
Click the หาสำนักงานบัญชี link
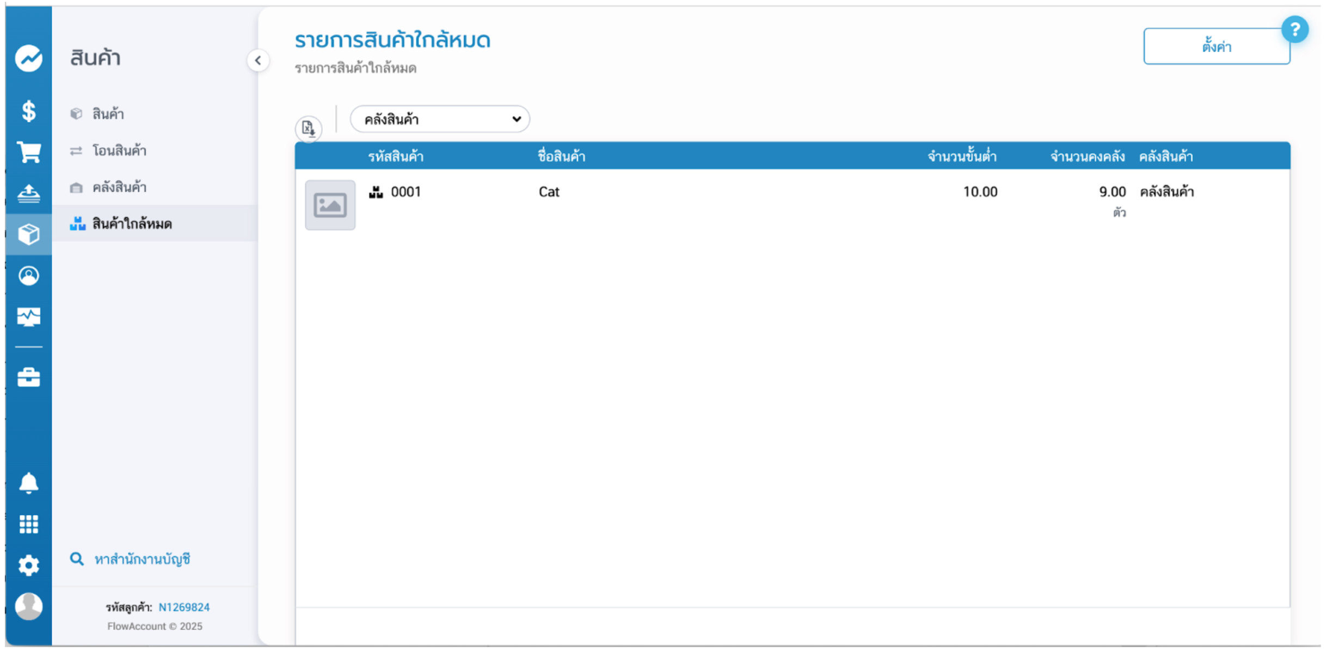click(x=142, y=559)
